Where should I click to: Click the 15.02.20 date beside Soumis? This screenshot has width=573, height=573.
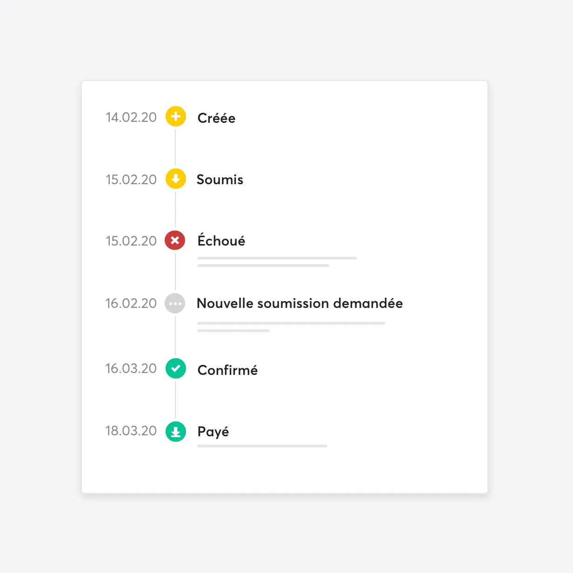[x=131, y=180]
